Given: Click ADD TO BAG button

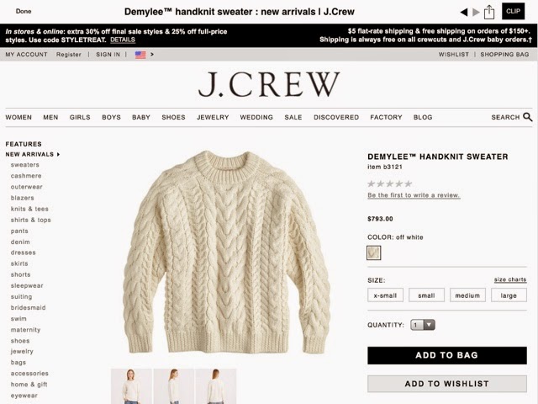Looking at the screenshot, I should pyautogui.click(x=447, y=355).
